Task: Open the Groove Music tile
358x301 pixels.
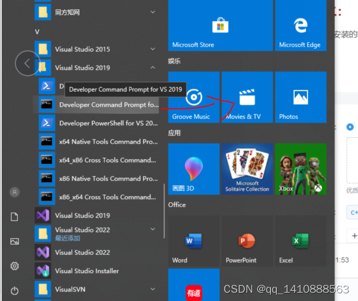Action: (x=194, y=97)
